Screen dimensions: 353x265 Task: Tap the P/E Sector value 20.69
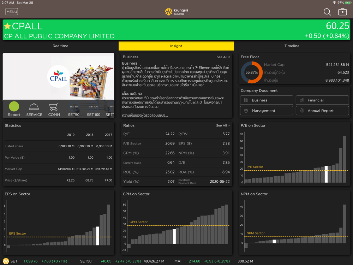[170, 143]
